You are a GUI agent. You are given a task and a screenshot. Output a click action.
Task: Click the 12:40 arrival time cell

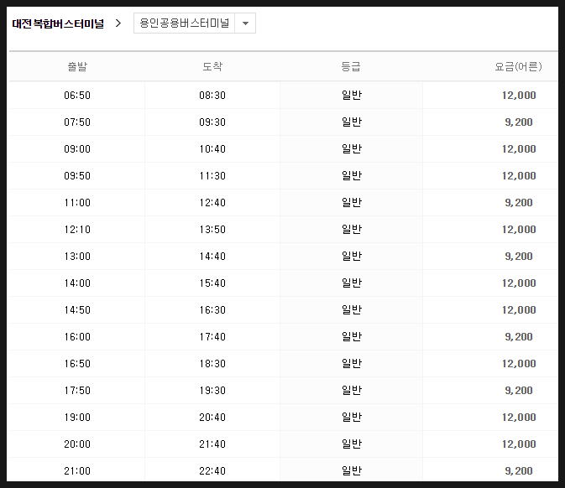point(212,203)
